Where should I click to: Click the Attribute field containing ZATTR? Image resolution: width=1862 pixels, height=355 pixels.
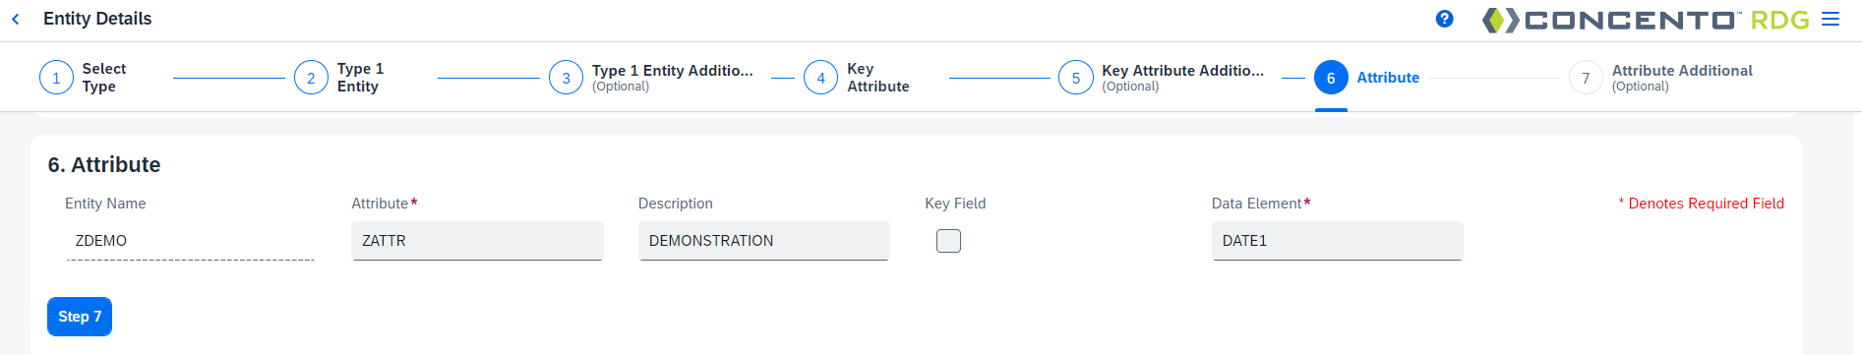pos(477,241)
